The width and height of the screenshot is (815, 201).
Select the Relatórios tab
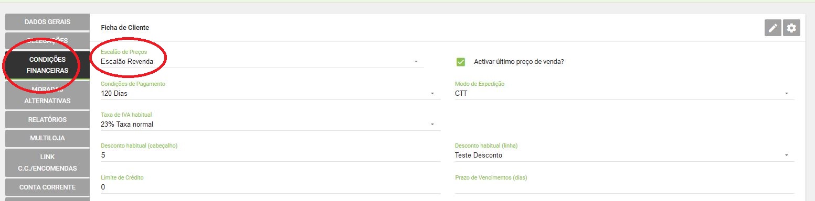pos(47,119)
